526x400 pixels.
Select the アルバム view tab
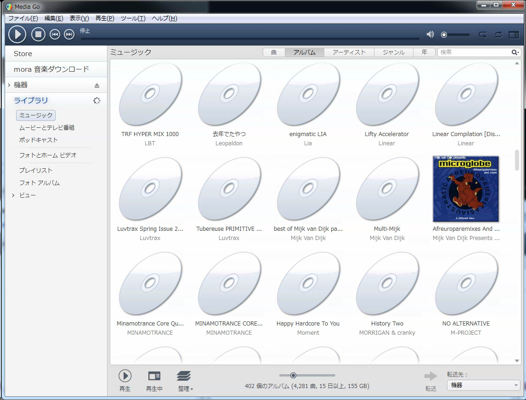click(304, 52)
